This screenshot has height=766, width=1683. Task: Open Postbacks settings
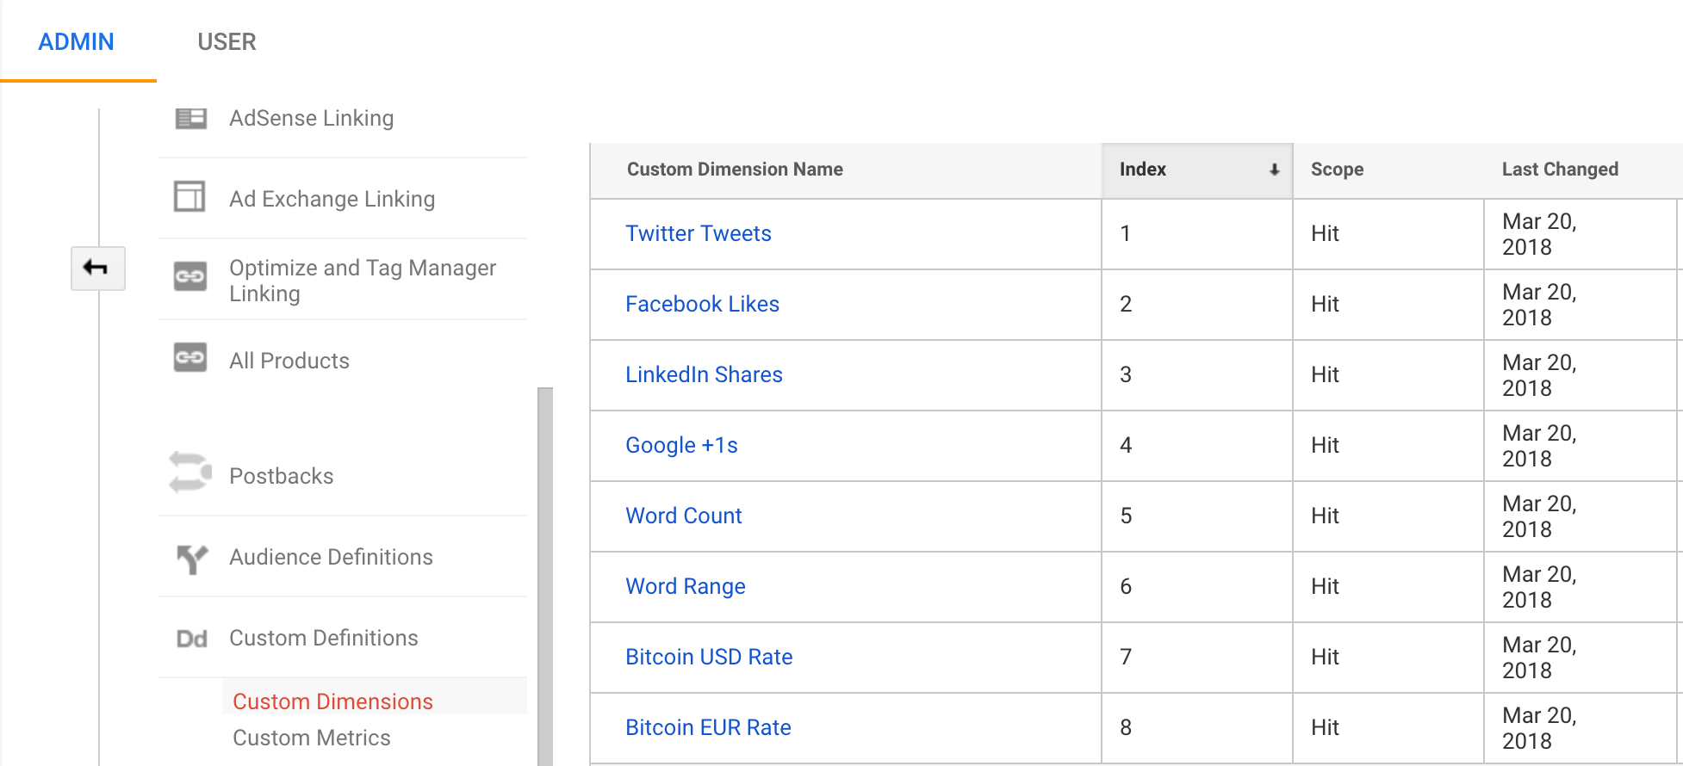point(281,476)
